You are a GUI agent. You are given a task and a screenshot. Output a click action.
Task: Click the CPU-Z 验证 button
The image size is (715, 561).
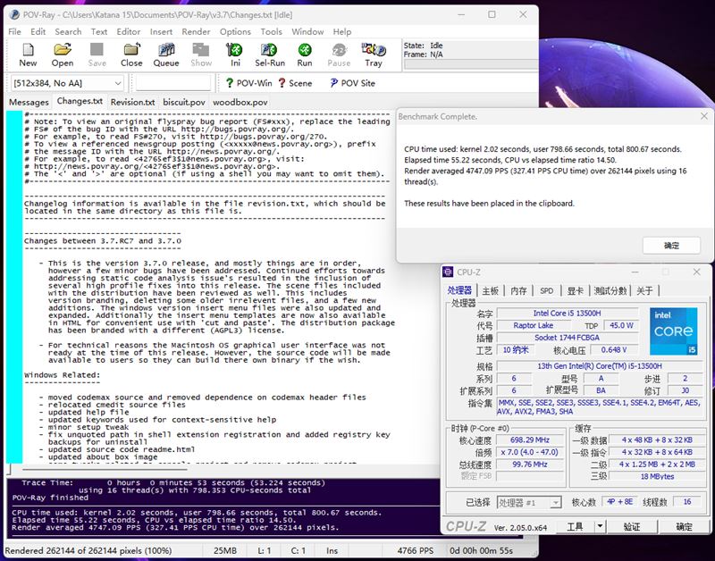(632, 526)
